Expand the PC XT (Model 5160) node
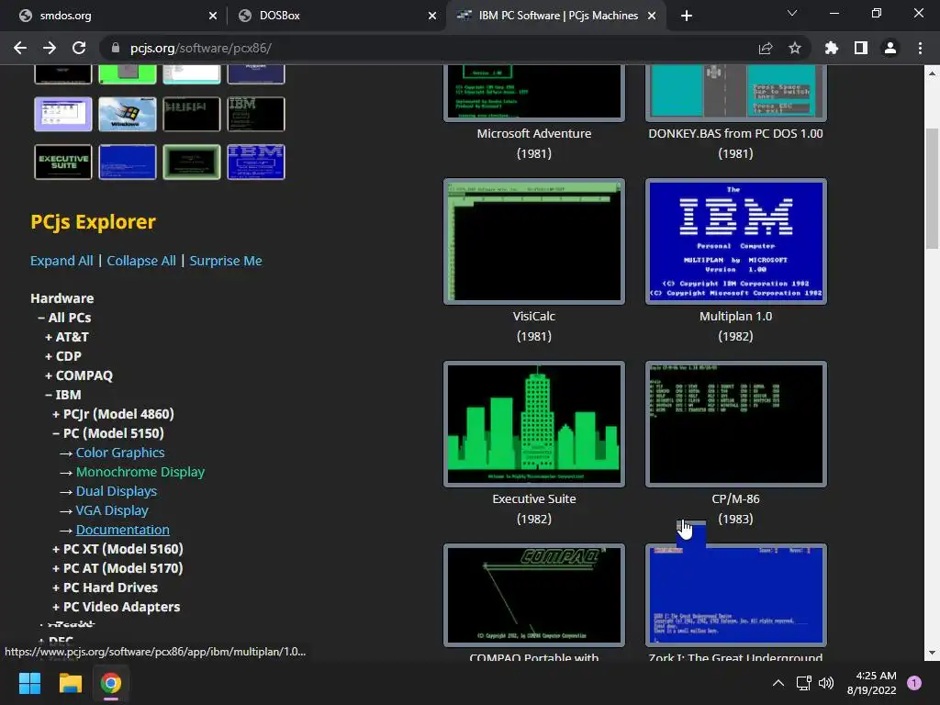 [x=117, y=549]
